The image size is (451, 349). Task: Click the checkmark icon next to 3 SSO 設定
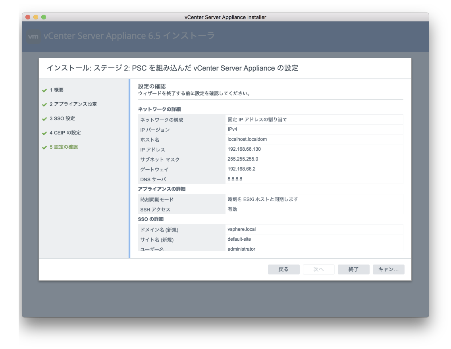click(x=44, y=119)
